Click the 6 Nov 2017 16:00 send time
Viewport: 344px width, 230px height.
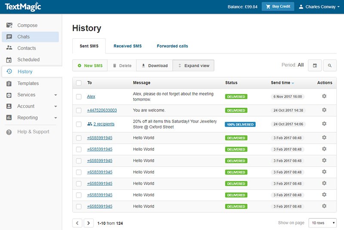[288, 96]
